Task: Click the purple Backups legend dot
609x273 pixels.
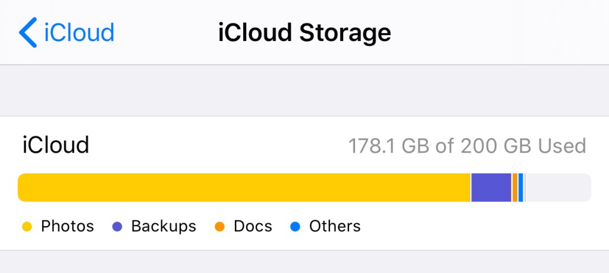Action: pos(117,227)
